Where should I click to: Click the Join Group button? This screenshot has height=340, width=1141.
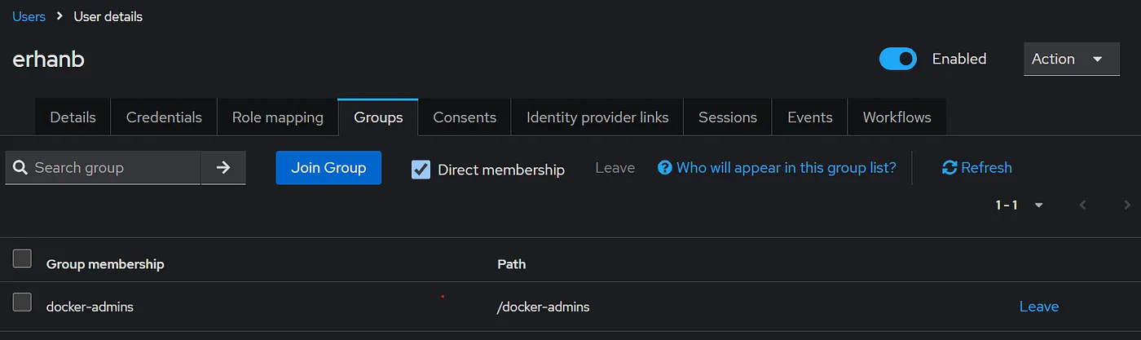pos(328,167)
